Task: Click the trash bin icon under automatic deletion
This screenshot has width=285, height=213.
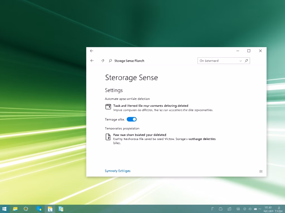Action: [108, 107]
